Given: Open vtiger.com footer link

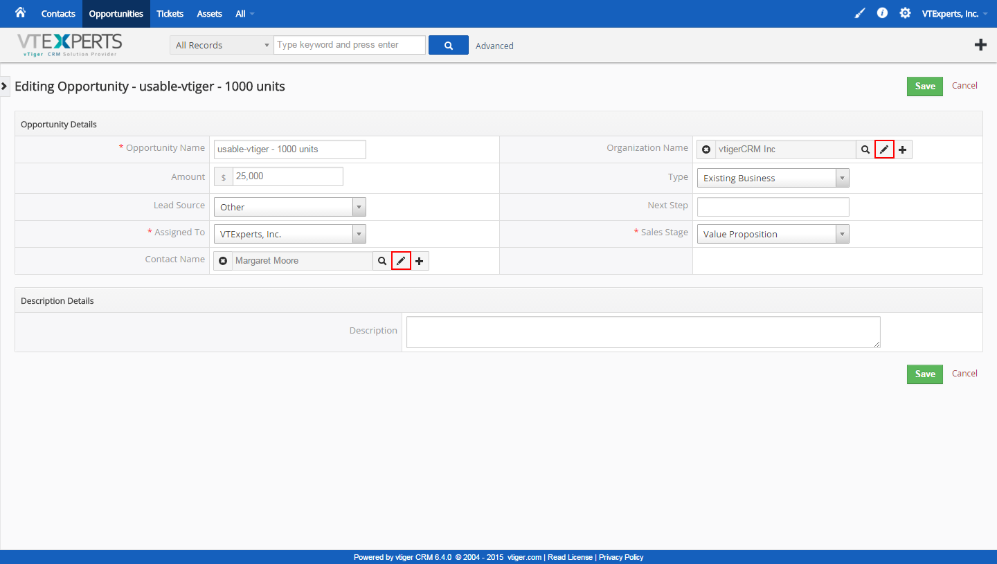Looking at the screenshot, I should tap(524, 557).
